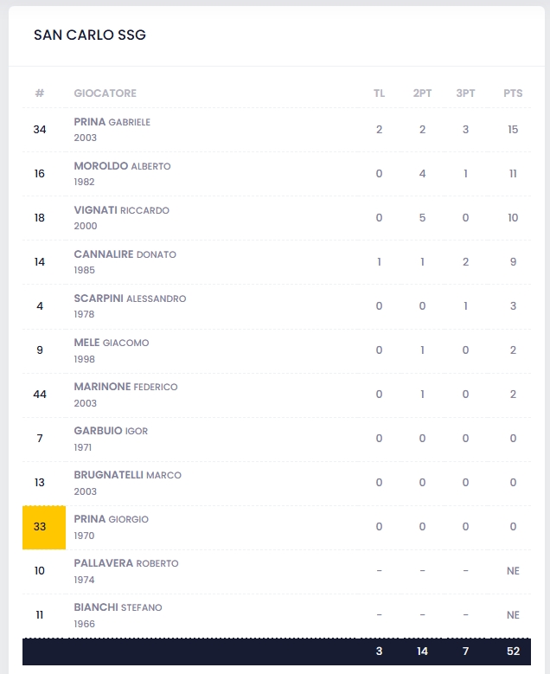The height and width of the screenshot is (674, 550).
Task: Click player name Prina Gabriele
Action: [112, 122]
